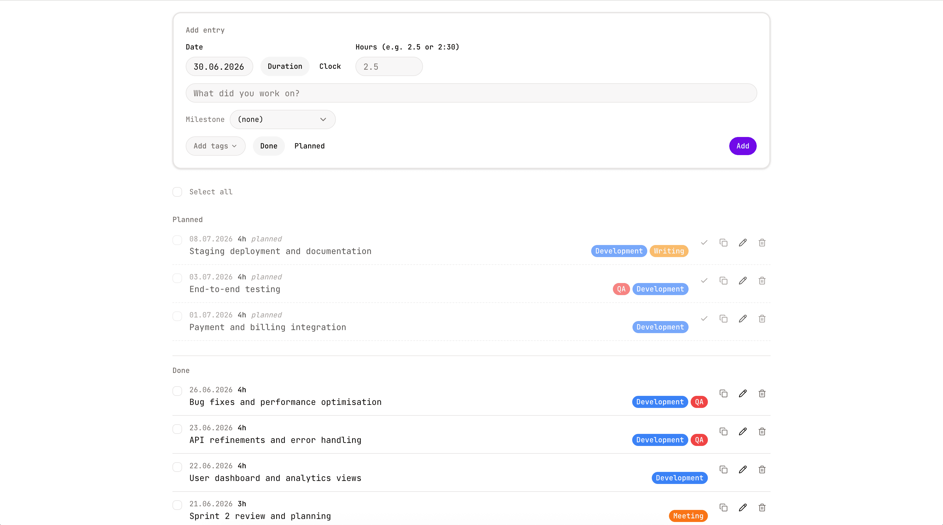Click Development tag on End-to-end testing
943x525 pixels.
660,289
